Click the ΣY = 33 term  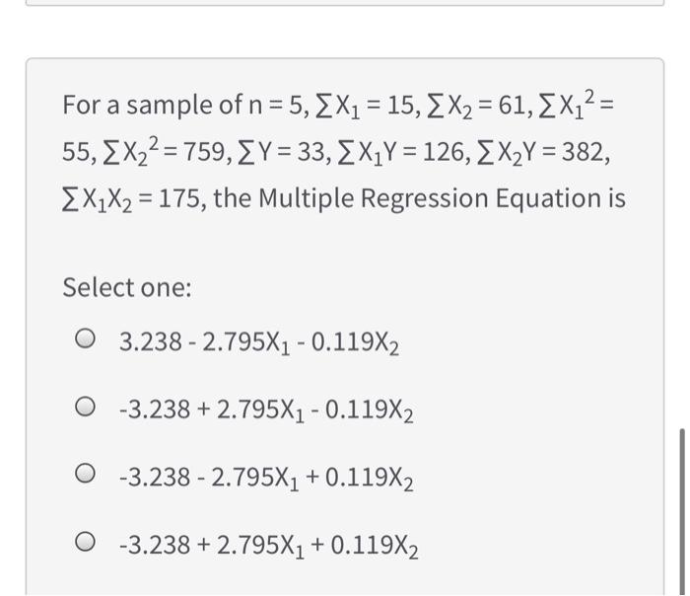[282, 152]
